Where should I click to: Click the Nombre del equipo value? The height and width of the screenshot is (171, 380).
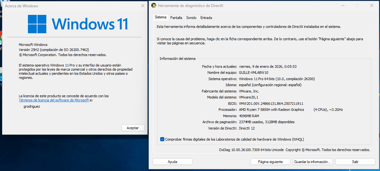[253, 73]
